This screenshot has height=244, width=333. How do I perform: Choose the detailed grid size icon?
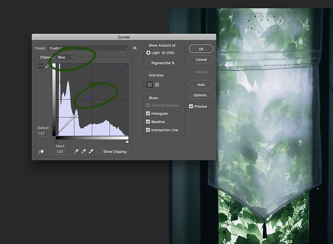click(157, 85)
